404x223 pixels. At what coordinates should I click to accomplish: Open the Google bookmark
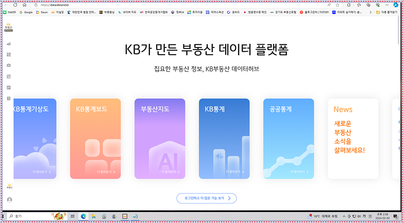26,12
